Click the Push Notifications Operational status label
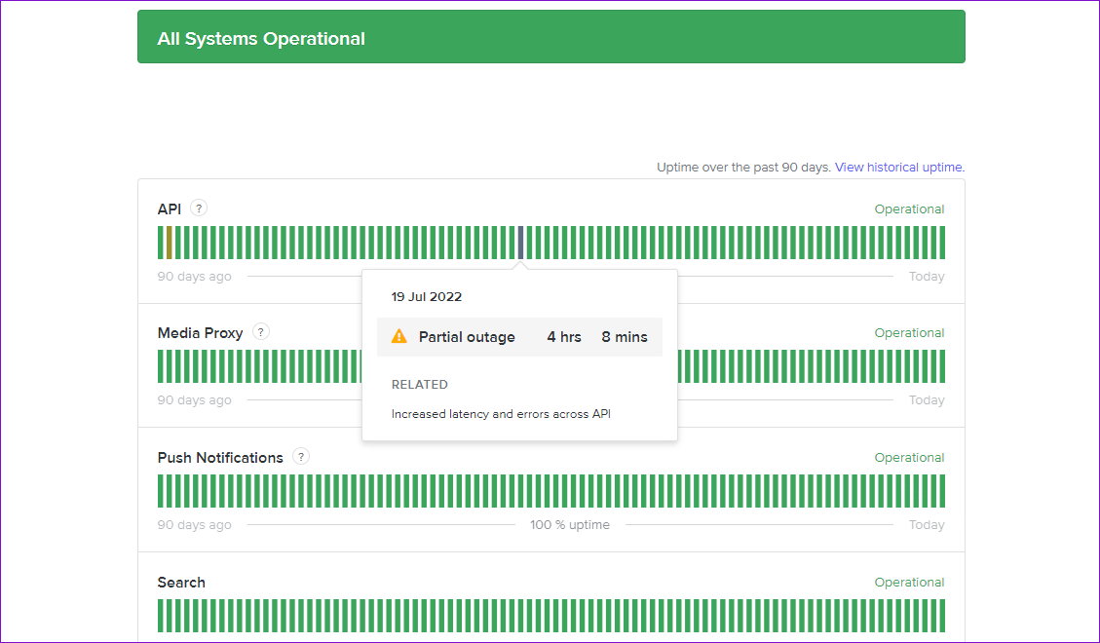Screen dimensions: 1100x643 (909, 457)
